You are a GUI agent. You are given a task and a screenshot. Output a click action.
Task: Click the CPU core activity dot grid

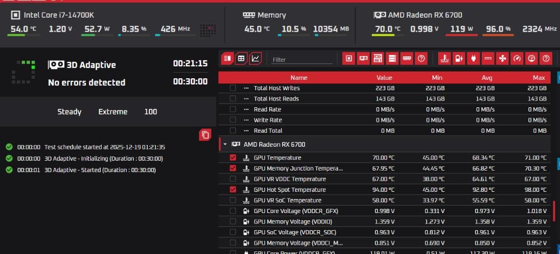click(207, 31)
